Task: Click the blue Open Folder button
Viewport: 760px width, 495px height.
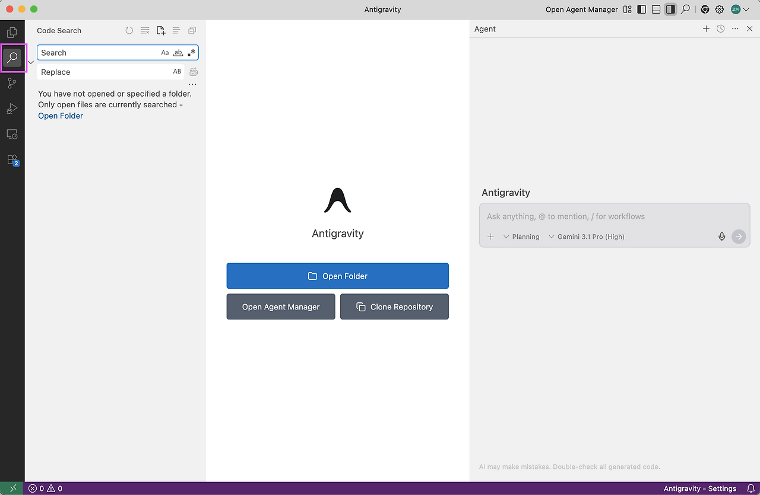Action: click(x=337, y=276)
